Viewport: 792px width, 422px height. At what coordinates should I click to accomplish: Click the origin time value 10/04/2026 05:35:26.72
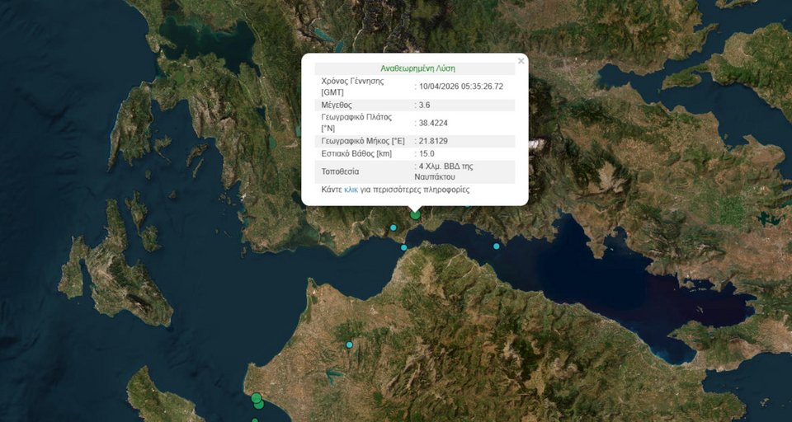[x=461, y=86]
